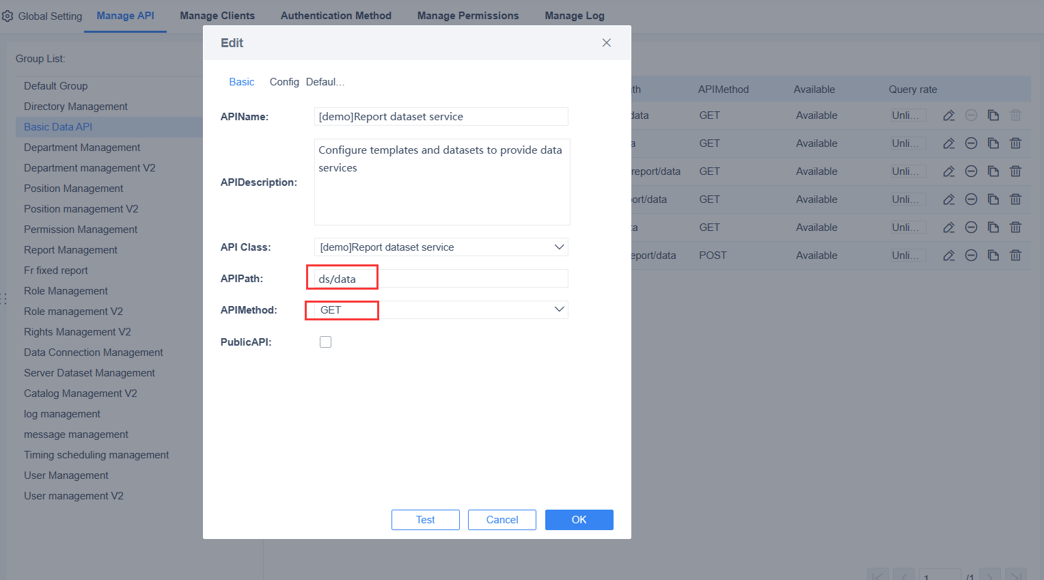Edit the first API row with pencil icon
1044x580 pixels.
coord(948,115)
